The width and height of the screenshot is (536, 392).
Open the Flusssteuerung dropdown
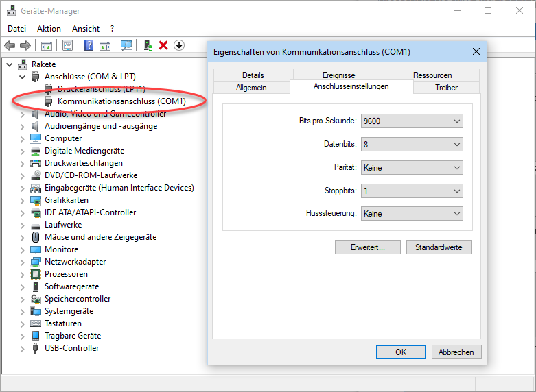point(412,214)
